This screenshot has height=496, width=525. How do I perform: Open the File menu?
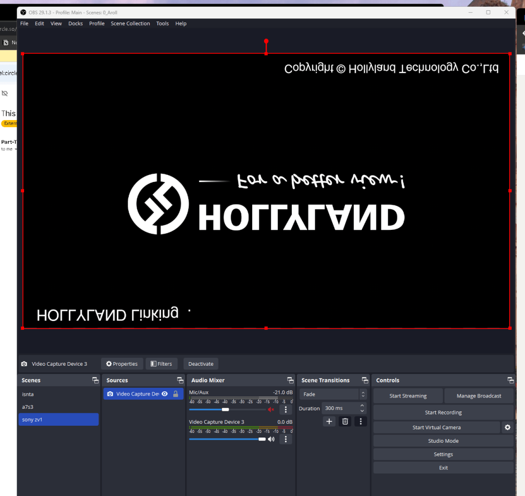[24, 24]
